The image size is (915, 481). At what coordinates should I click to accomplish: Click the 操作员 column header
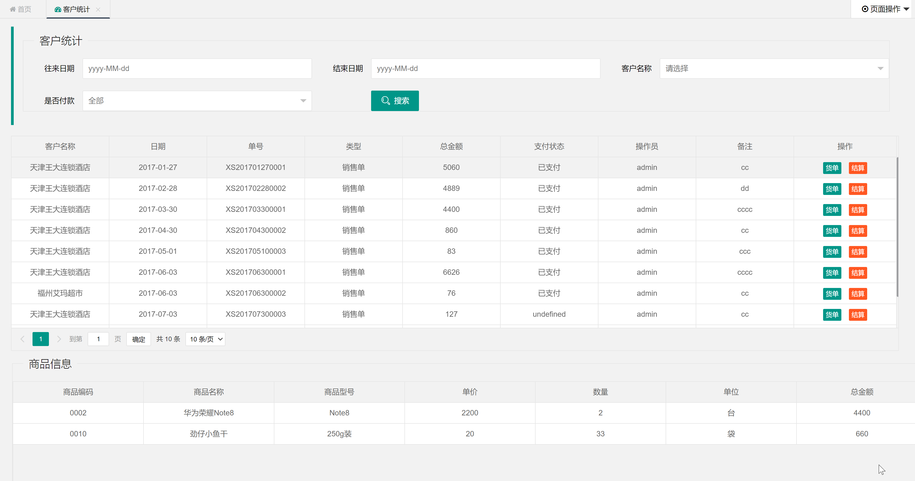647,147
